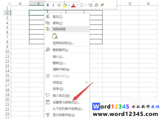
Task: Select 显示拼音字段(S) menu entry
Action: click(64, 115)
